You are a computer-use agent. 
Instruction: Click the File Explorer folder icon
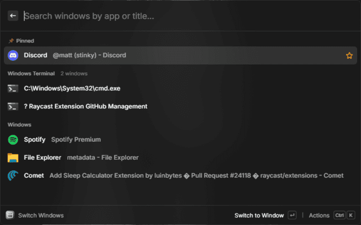(x=13, y=157)
